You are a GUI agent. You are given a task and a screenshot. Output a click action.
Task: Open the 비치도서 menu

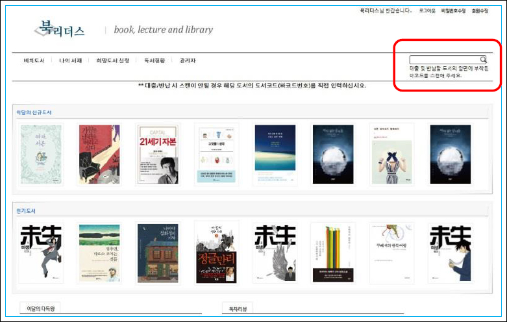pos(34,60)
